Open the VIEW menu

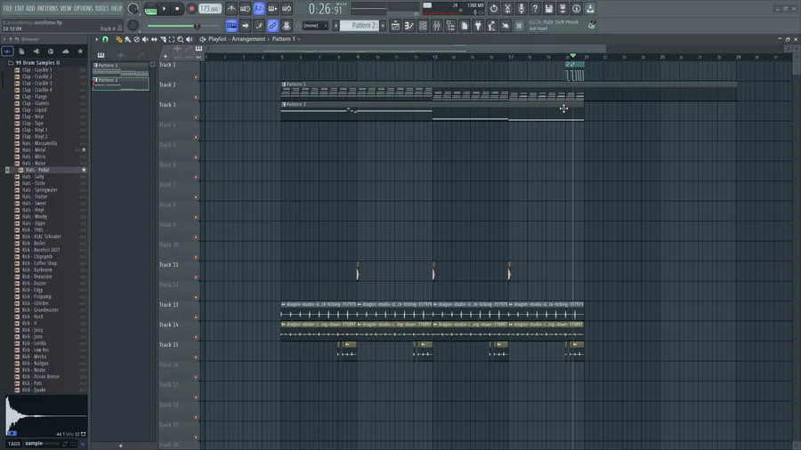pyautogui.click(x=66, y=8)
